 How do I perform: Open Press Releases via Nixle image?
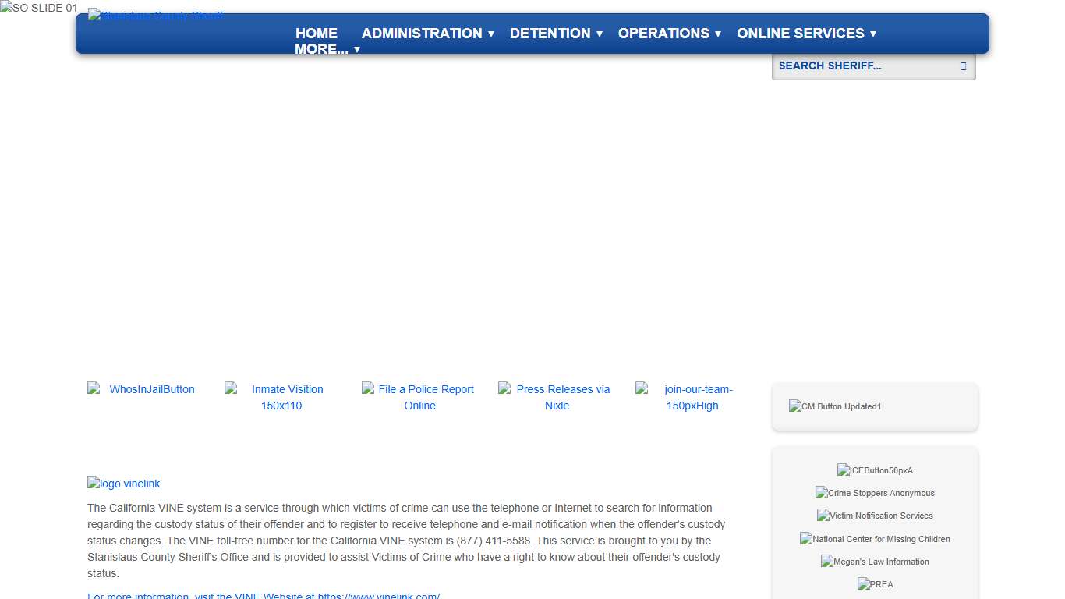(557, 397)
